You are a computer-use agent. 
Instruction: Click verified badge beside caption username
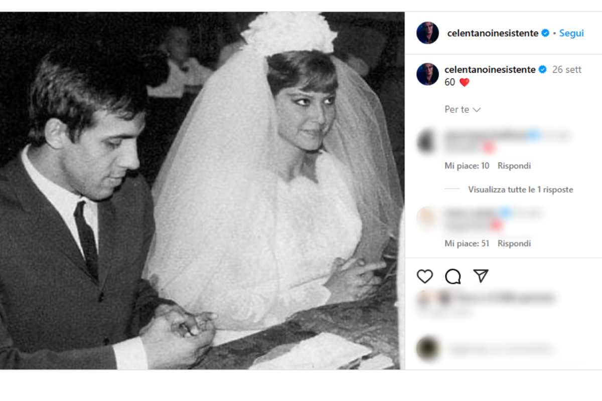pyautogui.click(x=542, y=70)
